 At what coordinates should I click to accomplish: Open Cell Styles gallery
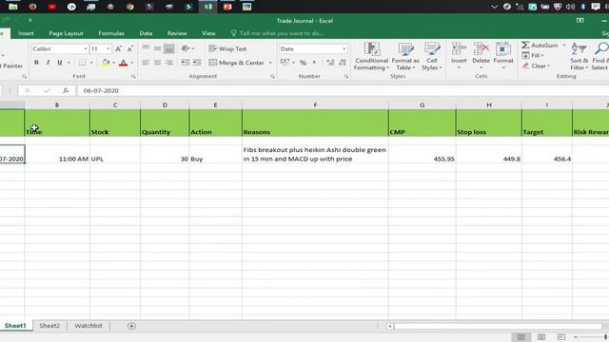click(431, 57)
